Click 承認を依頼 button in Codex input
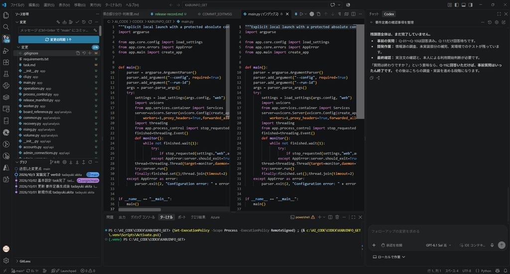510x274 pixels. [391, 245]
